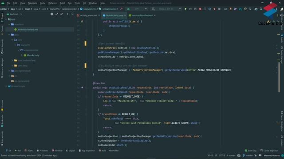Open the Gradle side tab on the right
Image resolution: width=284 pixels, height=159 pixels.
282,38
